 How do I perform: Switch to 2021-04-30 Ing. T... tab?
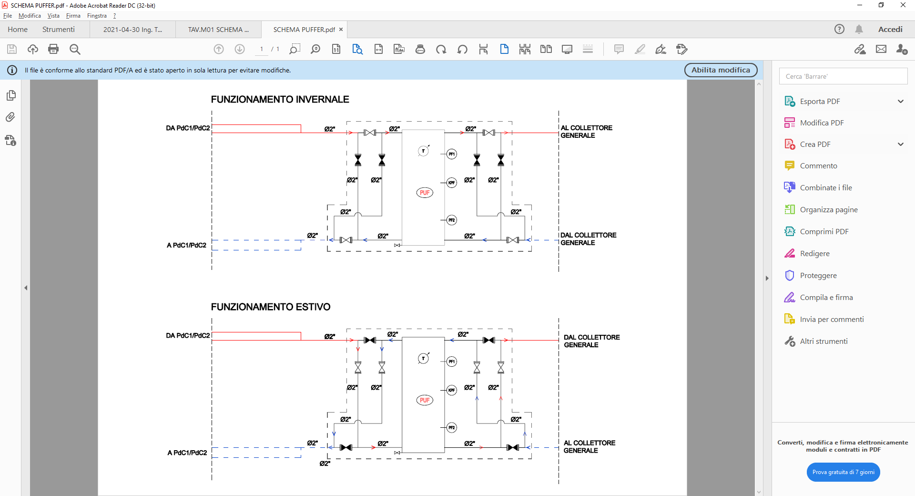click(x=132, y=29)
